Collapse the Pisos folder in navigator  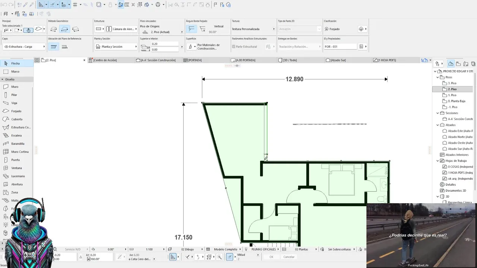(438, 77)
